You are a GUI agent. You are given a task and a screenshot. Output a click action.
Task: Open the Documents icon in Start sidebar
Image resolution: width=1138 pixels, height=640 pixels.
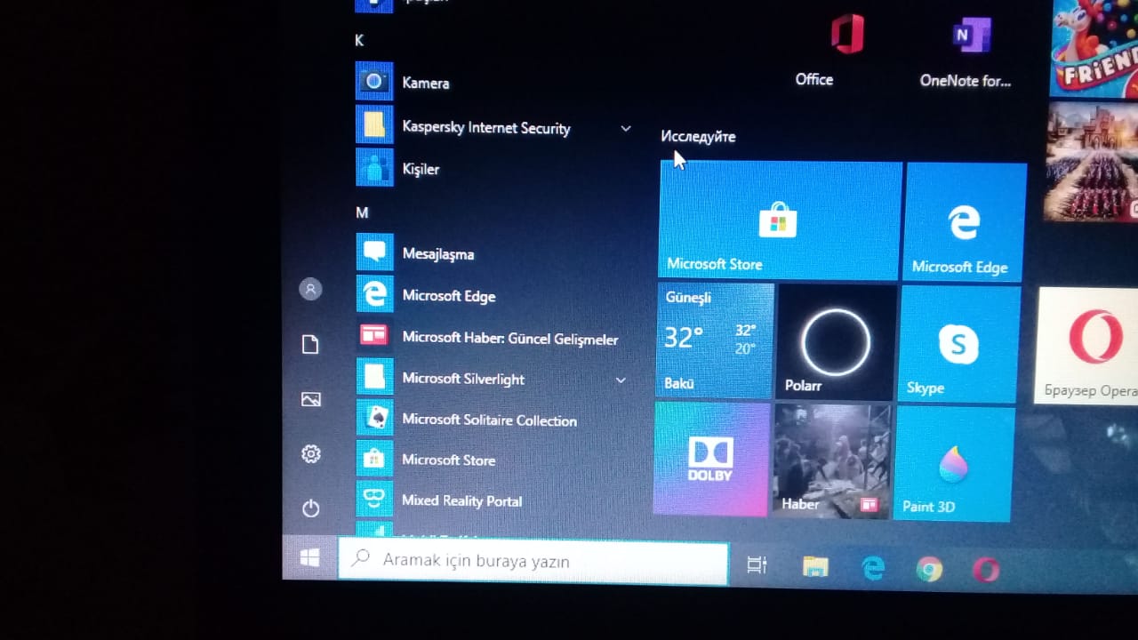click(x=310, y=344)
